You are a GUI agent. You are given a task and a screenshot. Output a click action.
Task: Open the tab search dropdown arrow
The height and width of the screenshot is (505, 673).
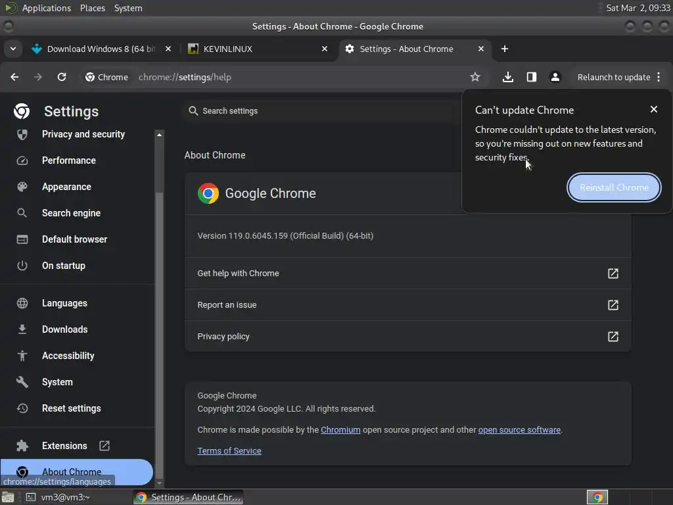[x=13, y=49]
